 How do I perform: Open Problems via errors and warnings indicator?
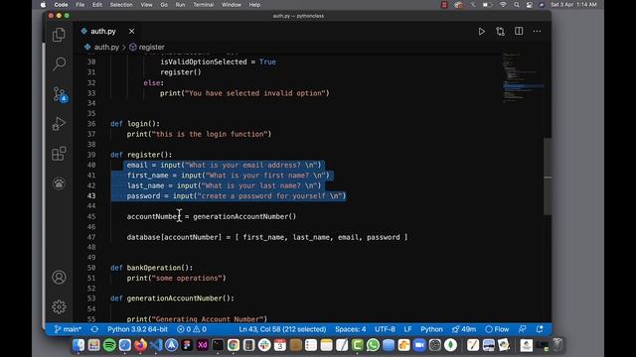pos(192,329)
